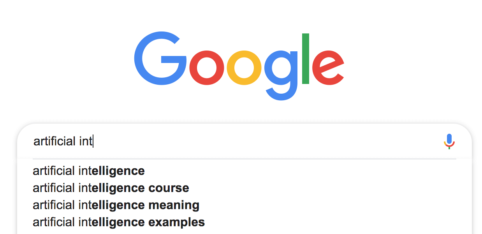Click the bold word "meaning" in suggestions
482x234 pixels.
[174, 205]
